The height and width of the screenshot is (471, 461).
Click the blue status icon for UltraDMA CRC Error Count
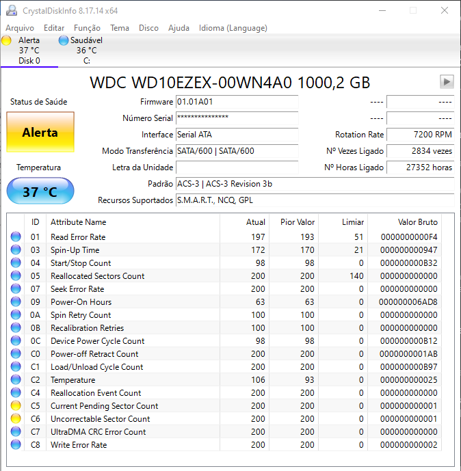tap(16, 431)
